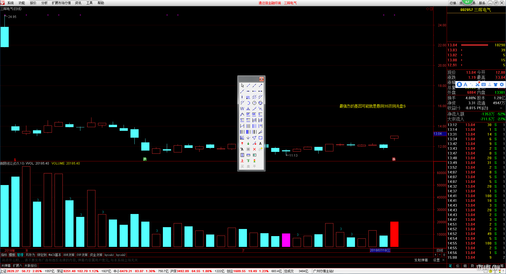This screenshot has width=506, height=274.
Task: Pick the line segment drawing tool
Action: coord(248,86)
